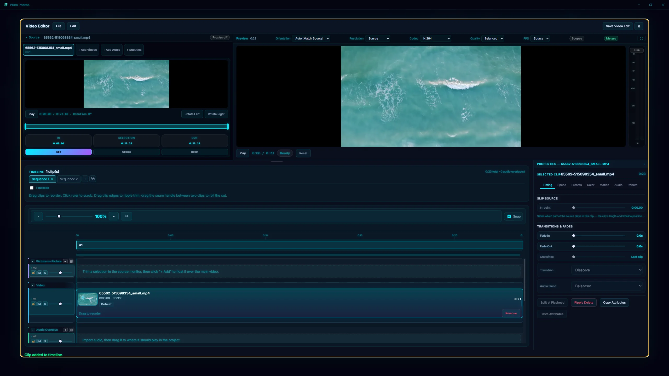This screenshot has height=376, width=669.
Task: Add an Audio Overlays track with plus icon
Action: tap(65, 330)
